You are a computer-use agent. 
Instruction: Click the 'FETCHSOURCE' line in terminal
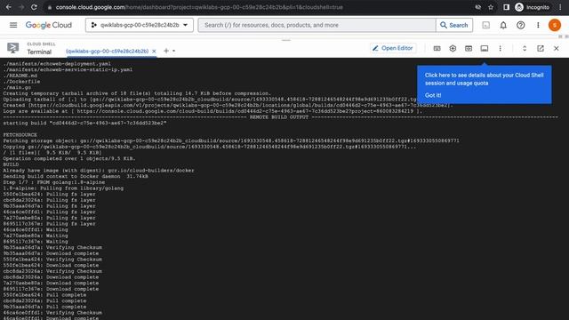tap(20, 135)
